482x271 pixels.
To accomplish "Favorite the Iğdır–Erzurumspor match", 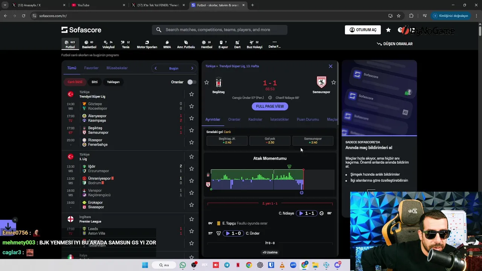I will click(x=191, y=169).
